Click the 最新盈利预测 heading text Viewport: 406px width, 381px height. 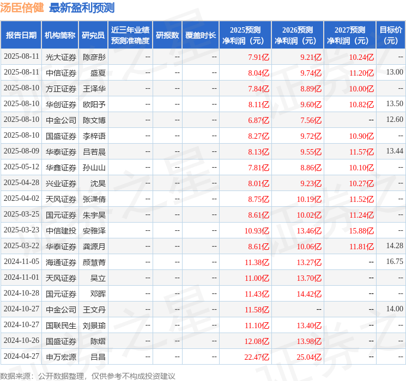point(82,8)
